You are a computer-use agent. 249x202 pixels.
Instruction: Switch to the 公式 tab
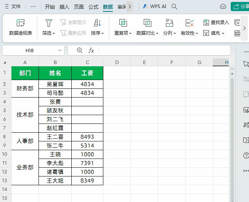pyautogui.click(x=93, y=6)
